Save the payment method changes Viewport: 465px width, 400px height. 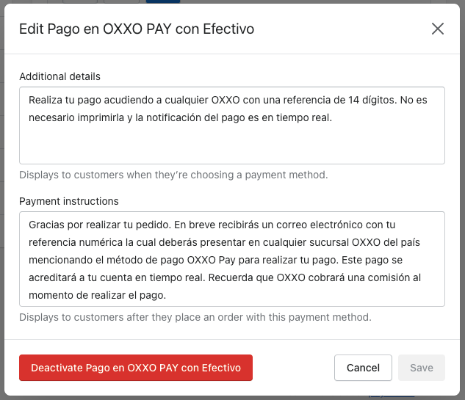pos(422,368)
